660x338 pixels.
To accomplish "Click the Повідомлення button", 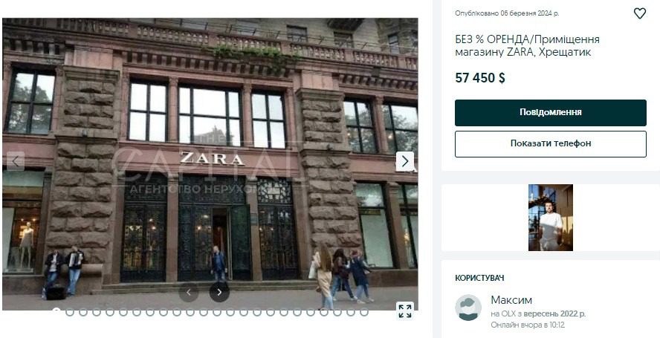I will click(551, 113).
